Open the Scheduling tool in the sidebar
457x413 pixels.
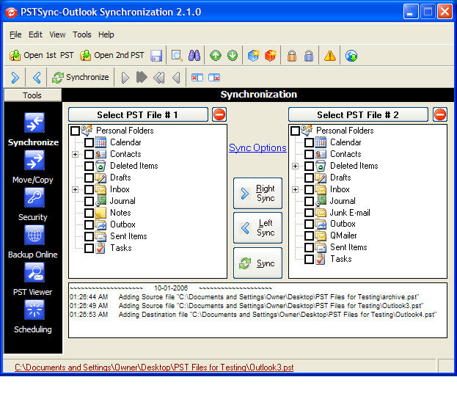(33, 316)
